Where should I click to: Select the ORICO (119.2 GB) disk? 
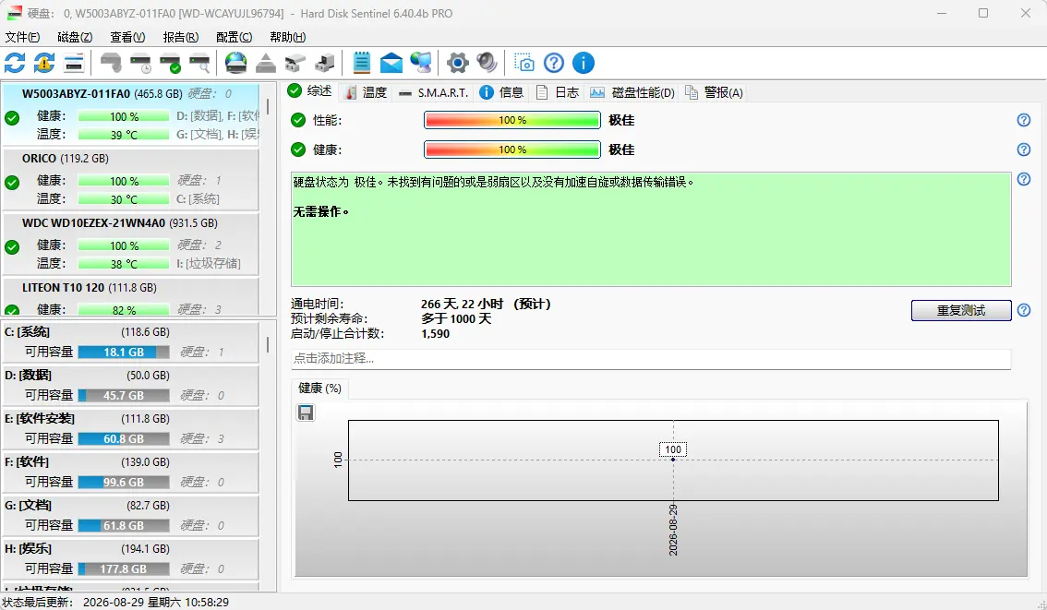[x=131, y=179]
